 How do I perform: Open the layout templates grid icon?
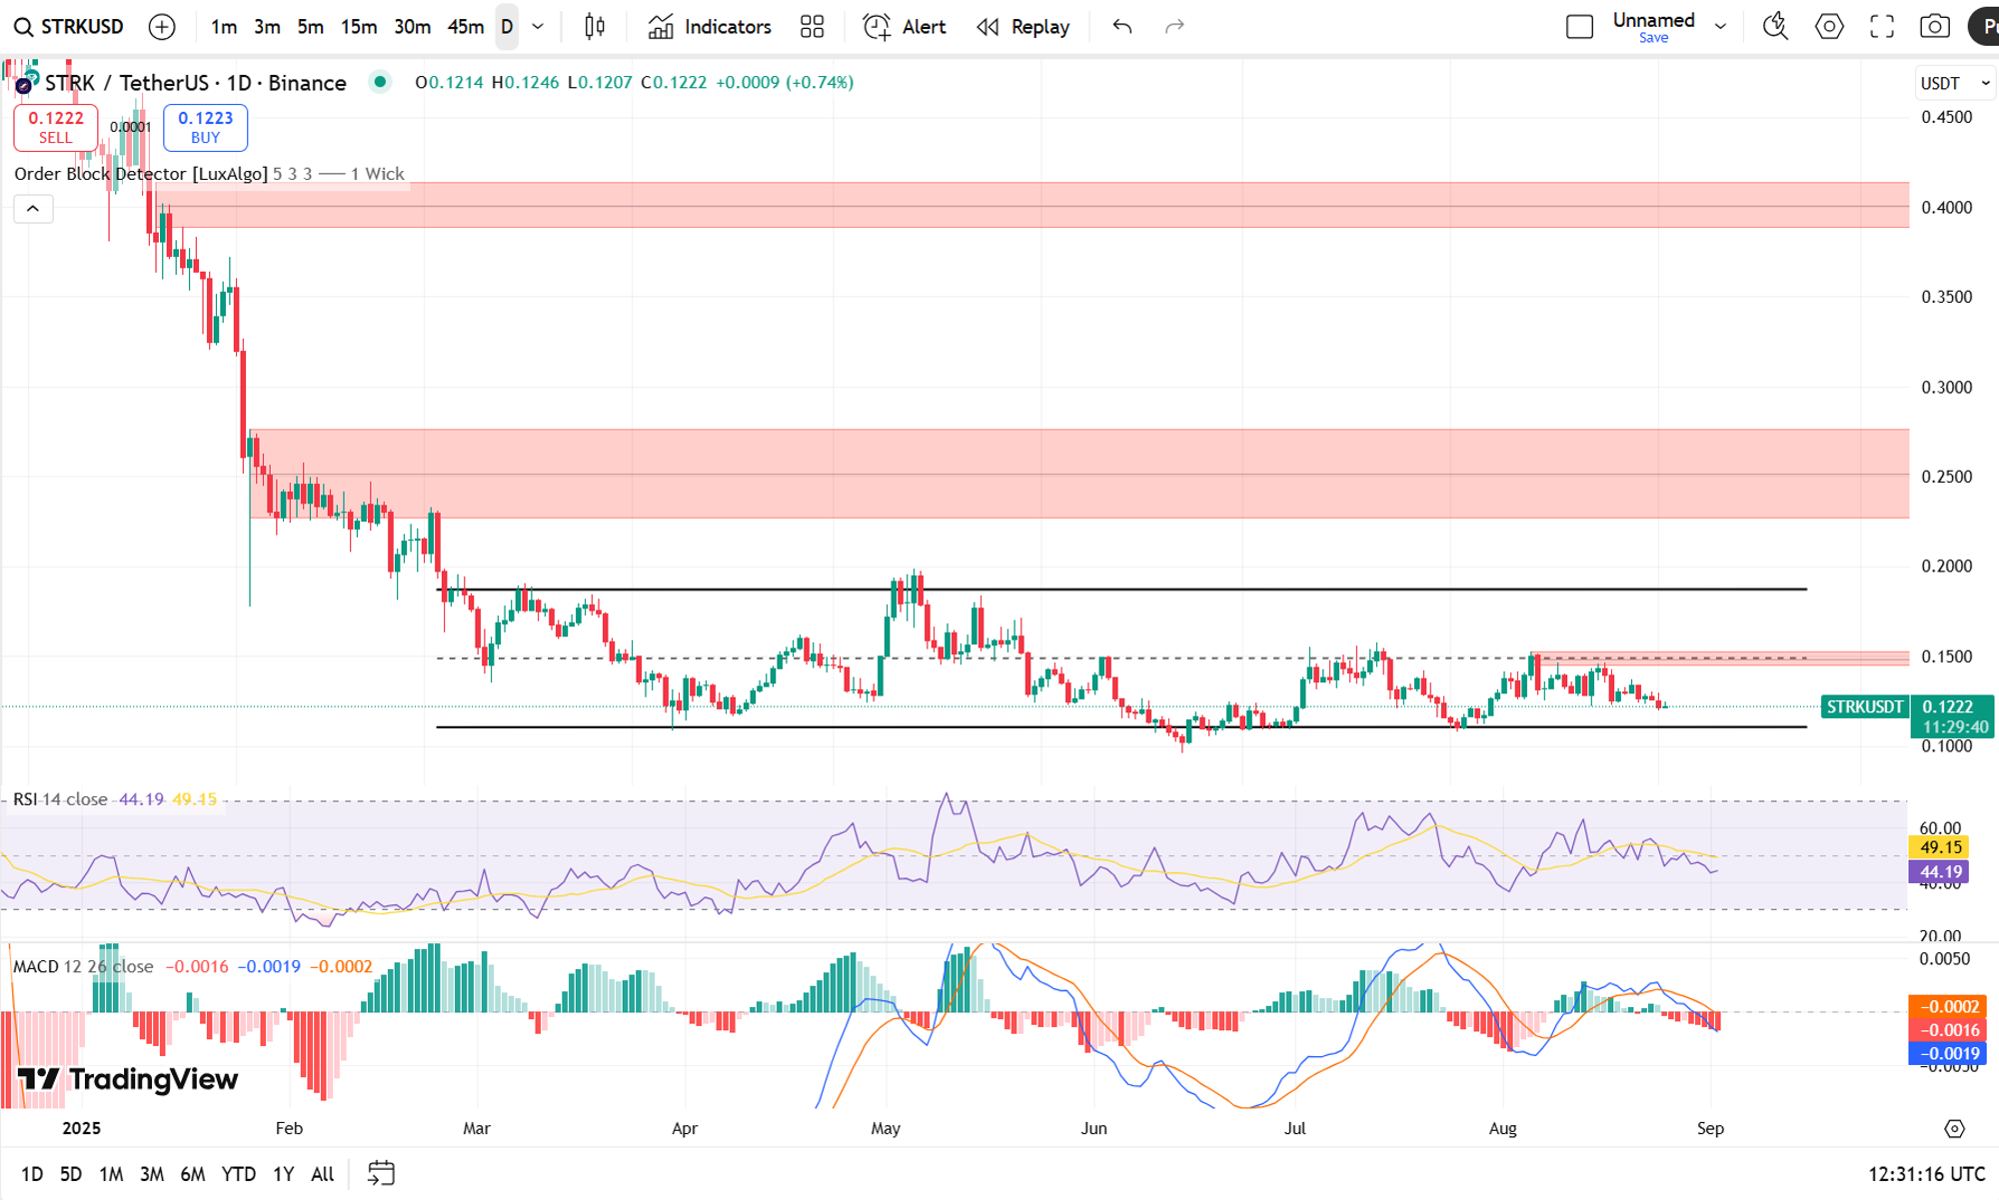(813, 27)
